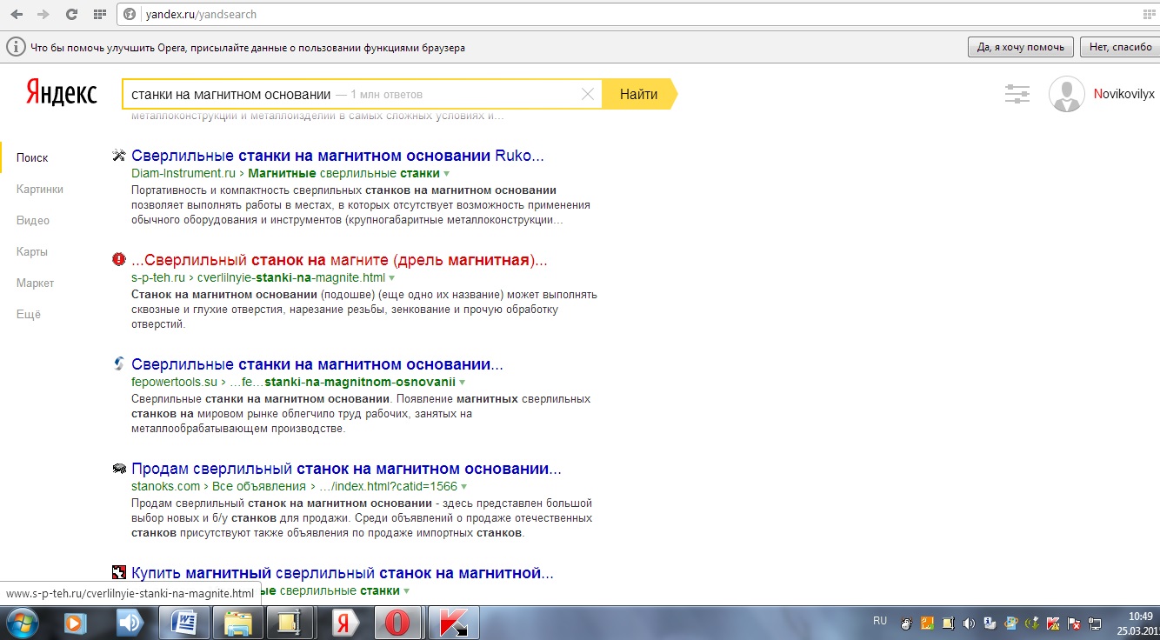Click the volume icon in system tray
1160x640 pixels.
[968, 623]
